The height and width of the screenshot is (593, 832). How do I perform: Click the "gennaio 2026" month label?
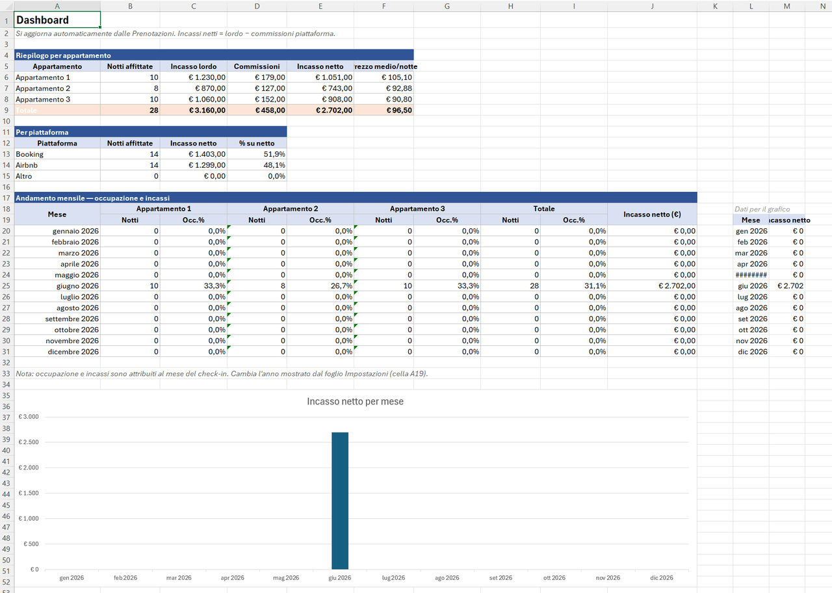pos(57,231)
